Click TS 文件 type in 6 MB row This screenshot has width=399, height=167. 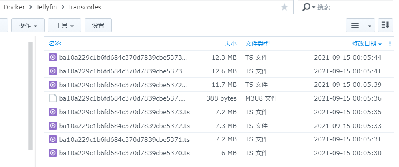(x=256, y=153)
